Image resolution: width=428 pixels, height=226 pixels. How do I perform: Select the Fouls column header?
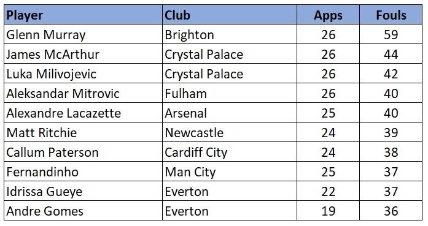pos(391,15)
